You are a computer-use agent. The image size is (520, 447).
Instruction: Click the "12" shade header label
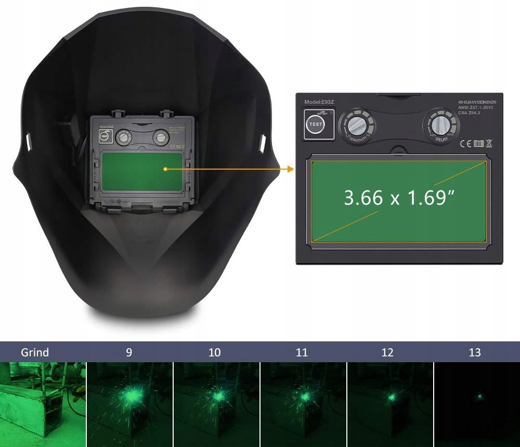(387, 352)
